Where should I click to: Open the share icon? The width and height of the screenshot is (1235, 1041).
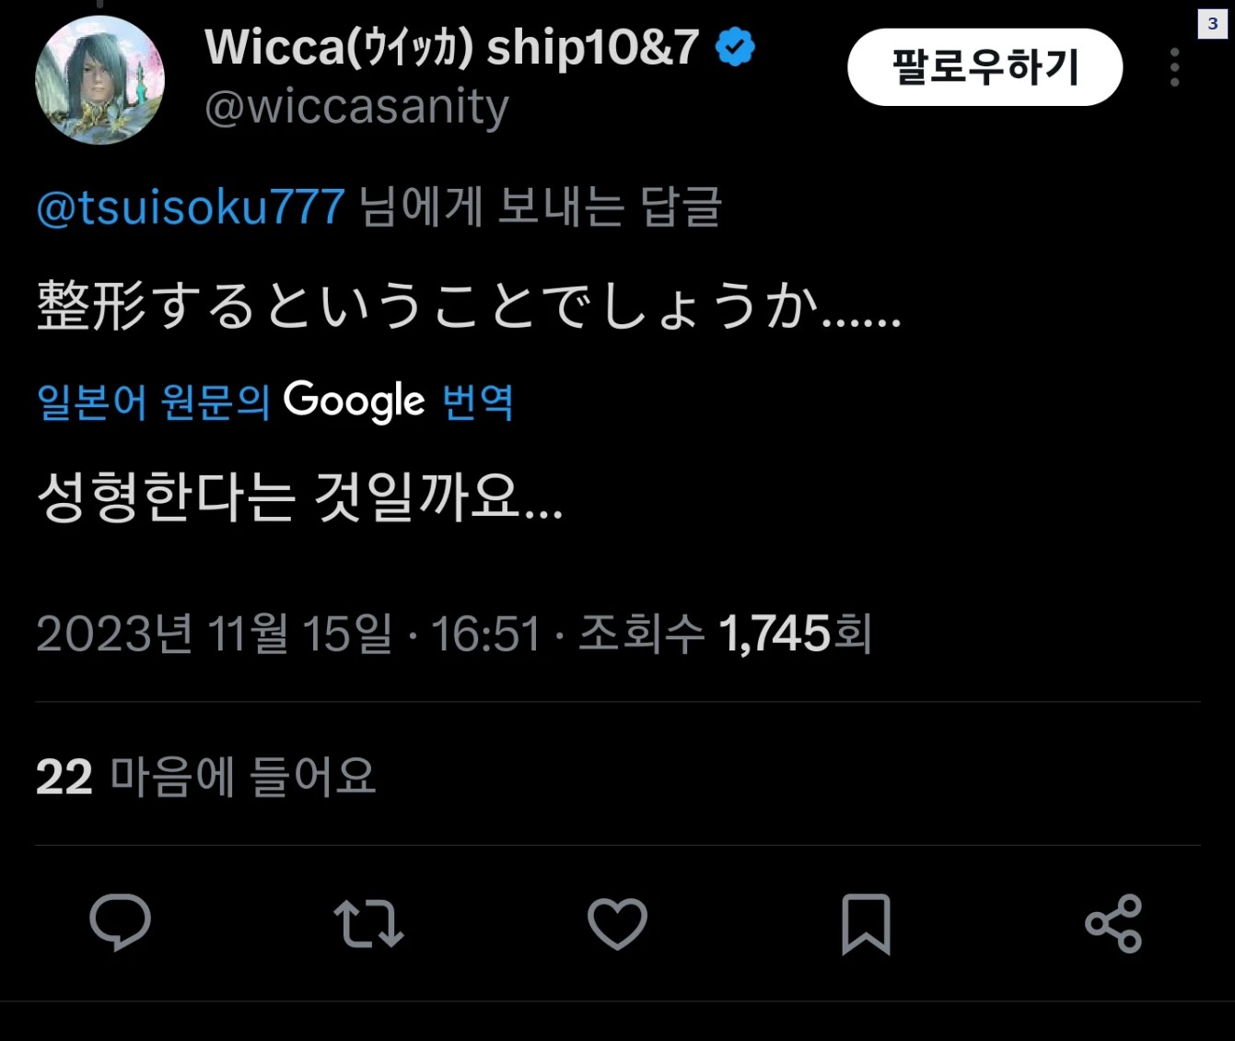coord(1113,923)
